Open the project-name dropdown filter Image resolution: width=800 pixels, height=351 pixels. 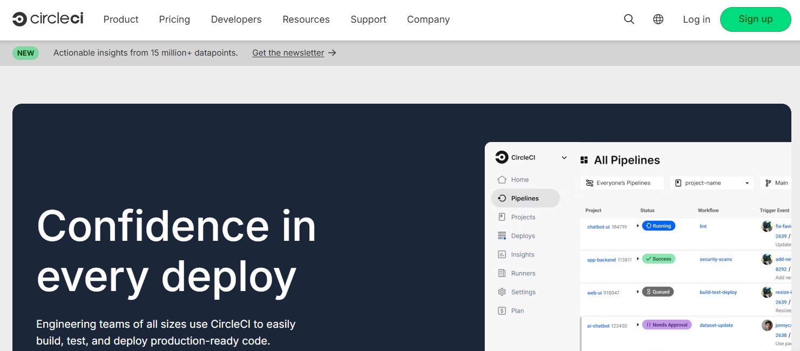(x=711, y=183)
